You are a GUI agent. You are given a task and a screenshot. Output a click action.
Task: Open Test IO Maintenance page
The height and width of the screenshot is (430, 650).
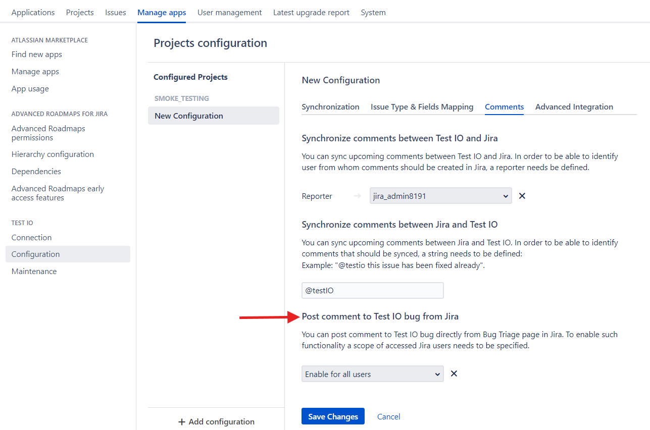[x=34, y=272]
